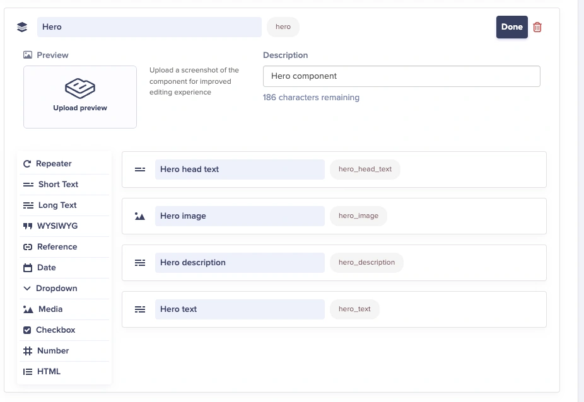Image resolution: width=584 pixels, height=402 pixels.
Task: Click the Description input field
Action: coord(401,76)
